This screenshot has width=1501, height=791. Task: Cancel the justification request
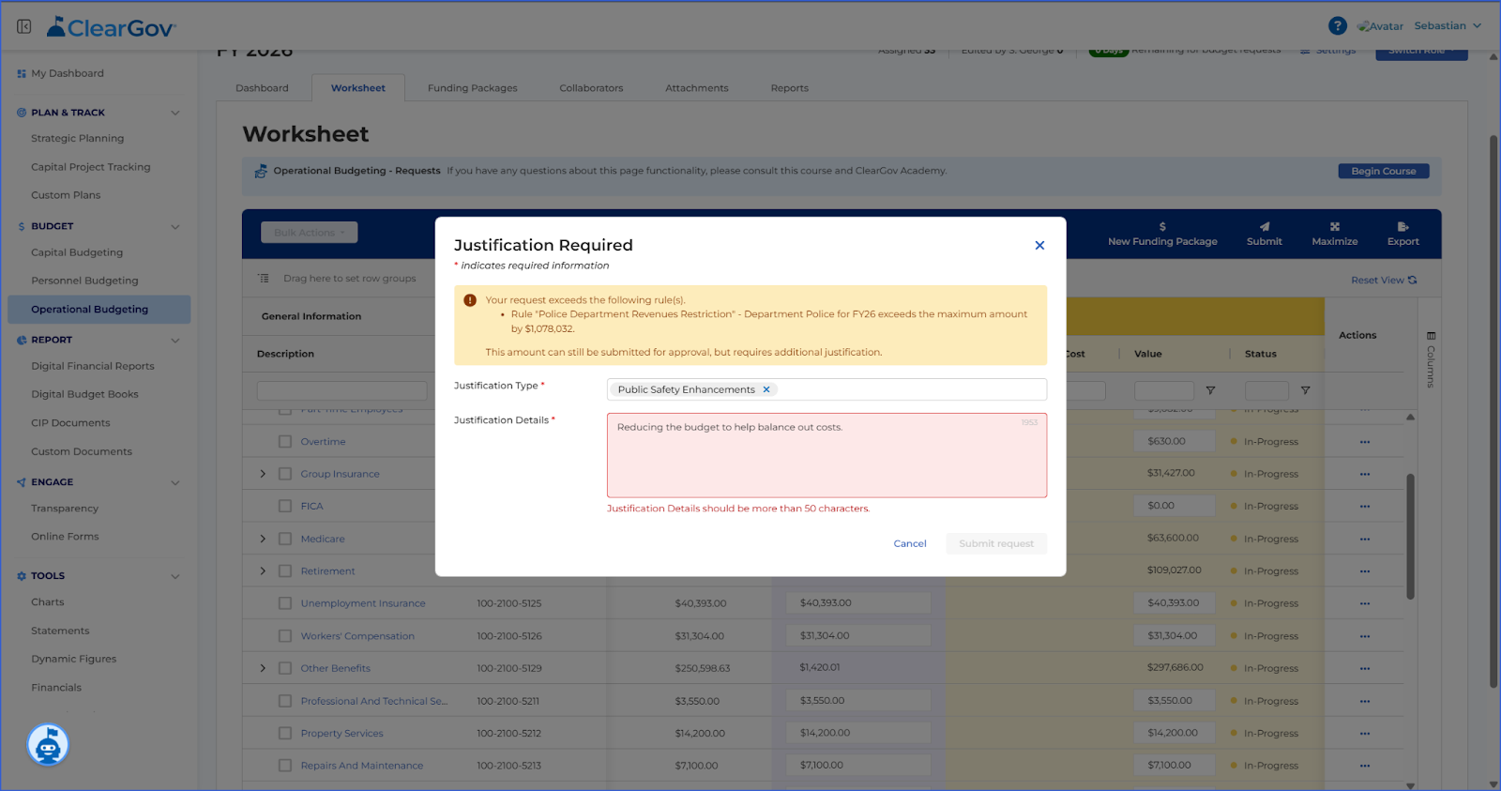pos(910,544)
